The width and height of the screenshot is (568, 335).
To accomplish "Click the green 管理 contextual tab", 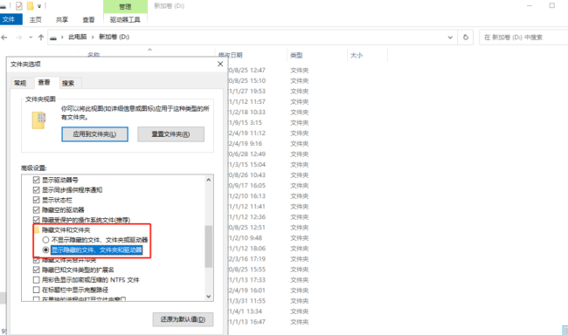I will pyautogui.click(x=125, y=6).
